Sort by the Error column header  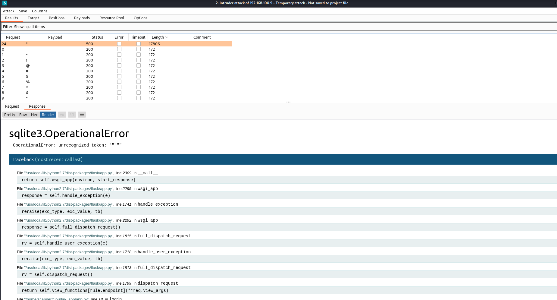click(x=119, y=37)
